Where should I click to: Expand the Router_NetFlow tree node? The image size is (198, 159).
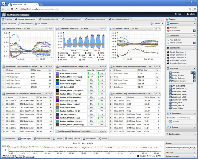pyautogui.click(x=168, y=105)
